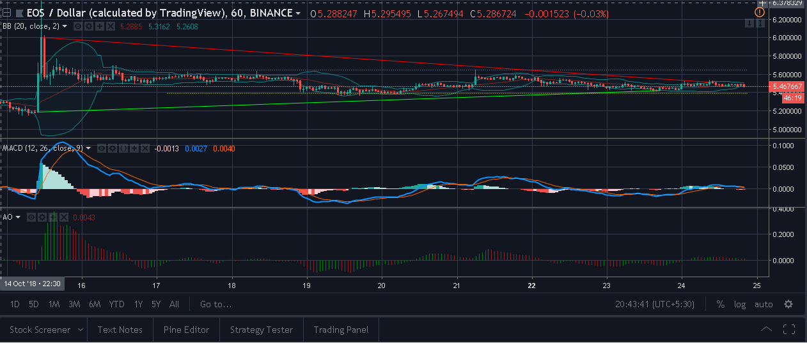Screen dimensions: 807x343
Task: Open settings gear of MACD indicator
Action: 113,148
